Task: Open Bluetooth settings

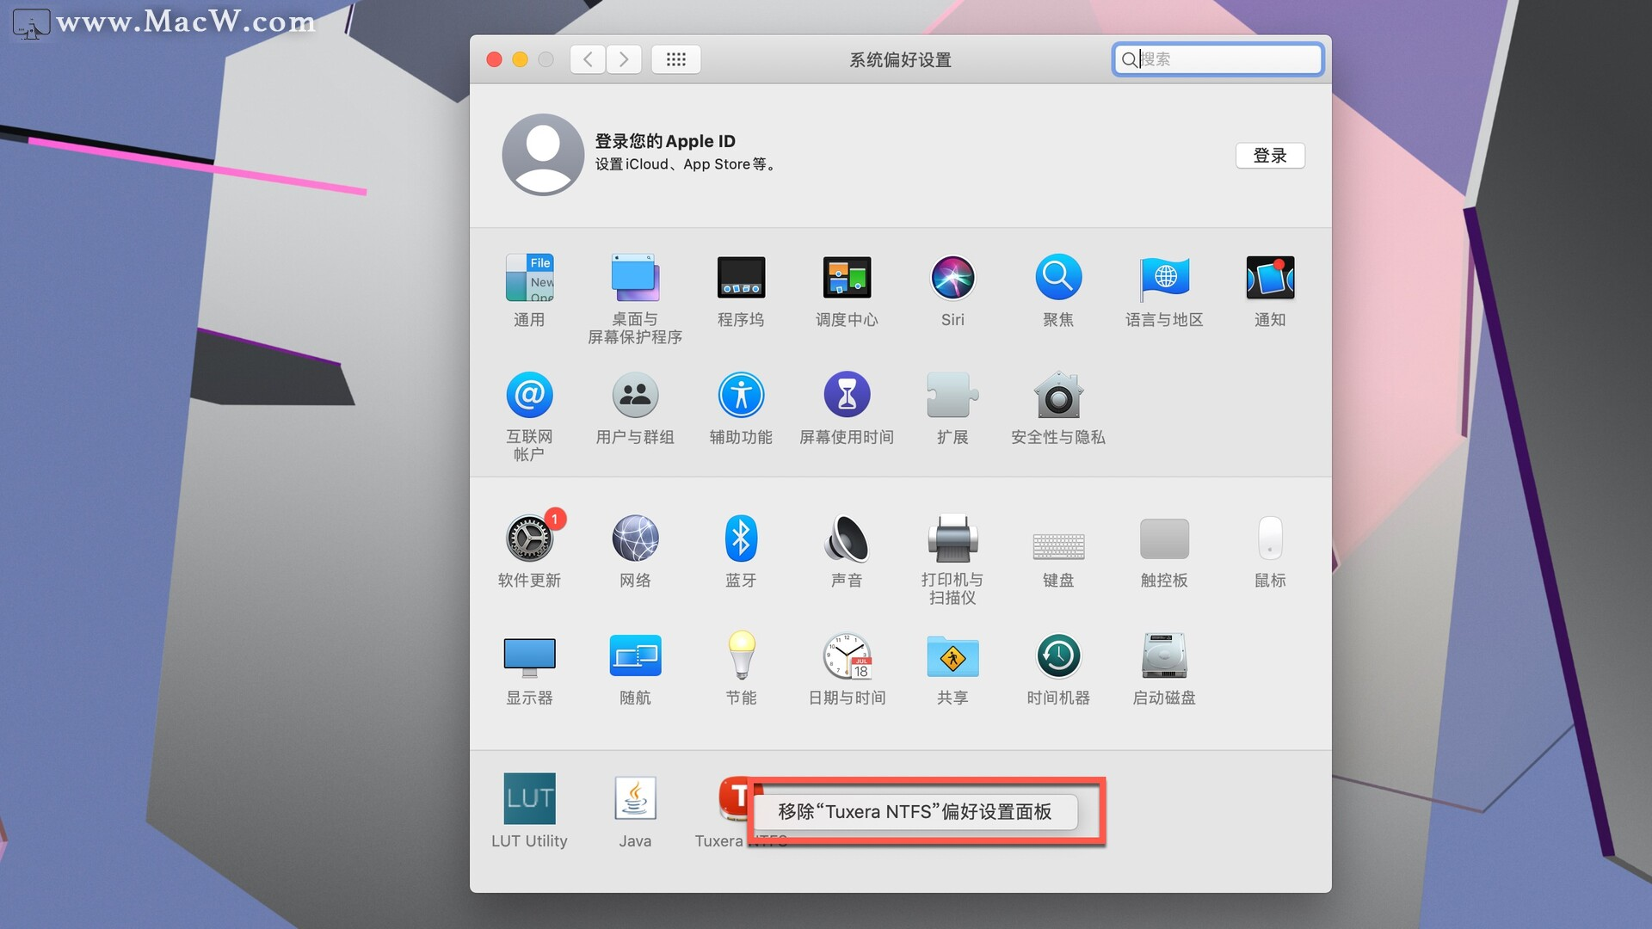Action: pos(741,539)
